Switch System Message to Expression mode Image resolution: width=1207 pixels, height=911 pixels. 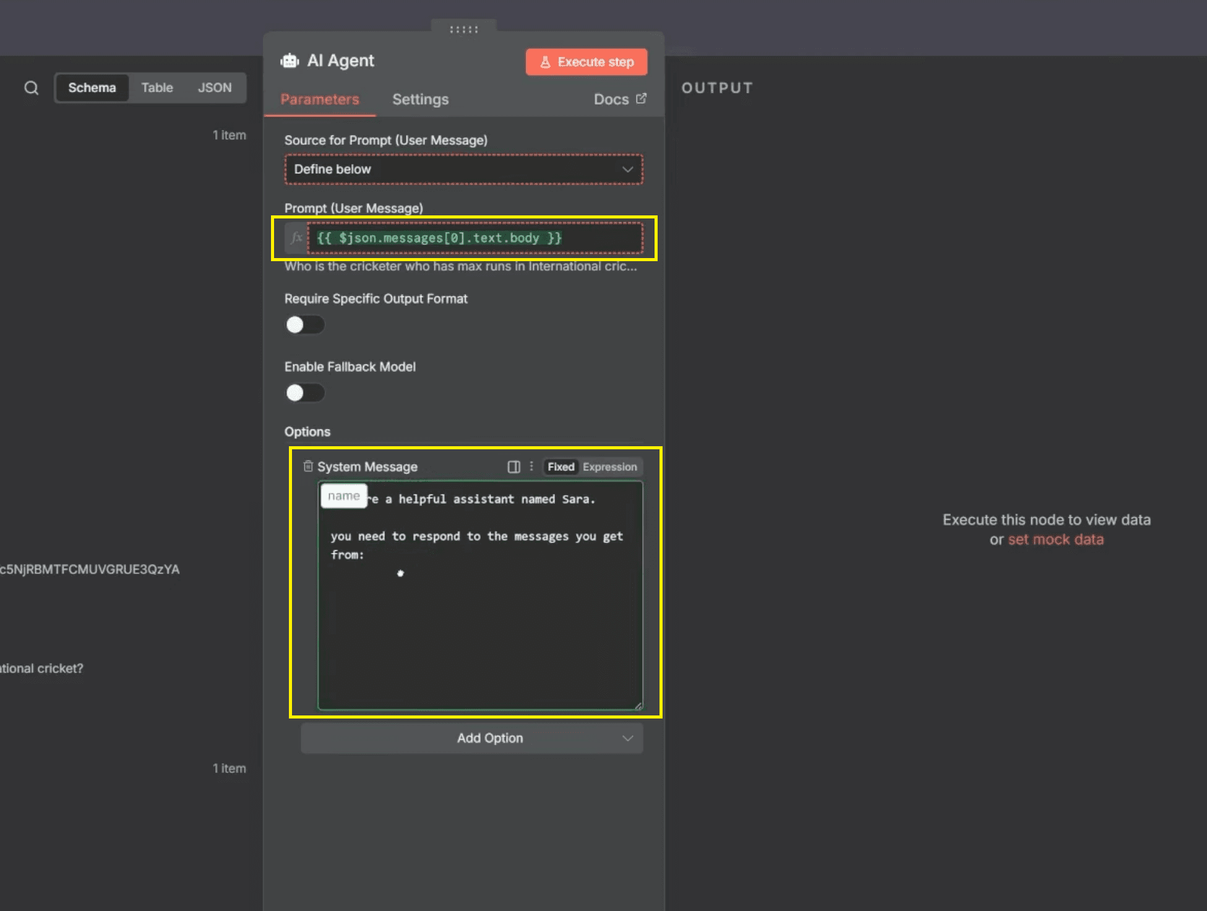click(x=609, y=467)
